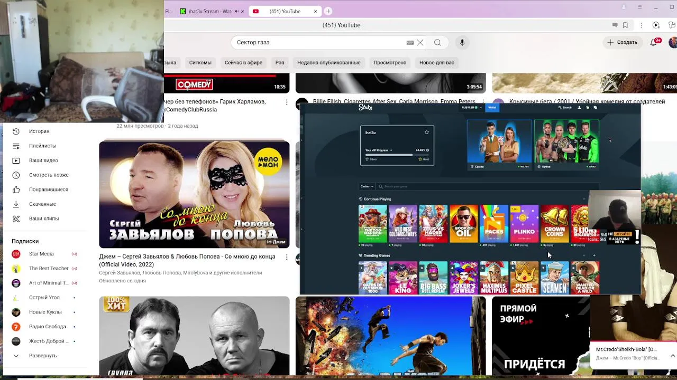Viewport: 677px width, 380px height.
Task: Open the on-screen keyboard icon in search box
Action: pos(410,43)
